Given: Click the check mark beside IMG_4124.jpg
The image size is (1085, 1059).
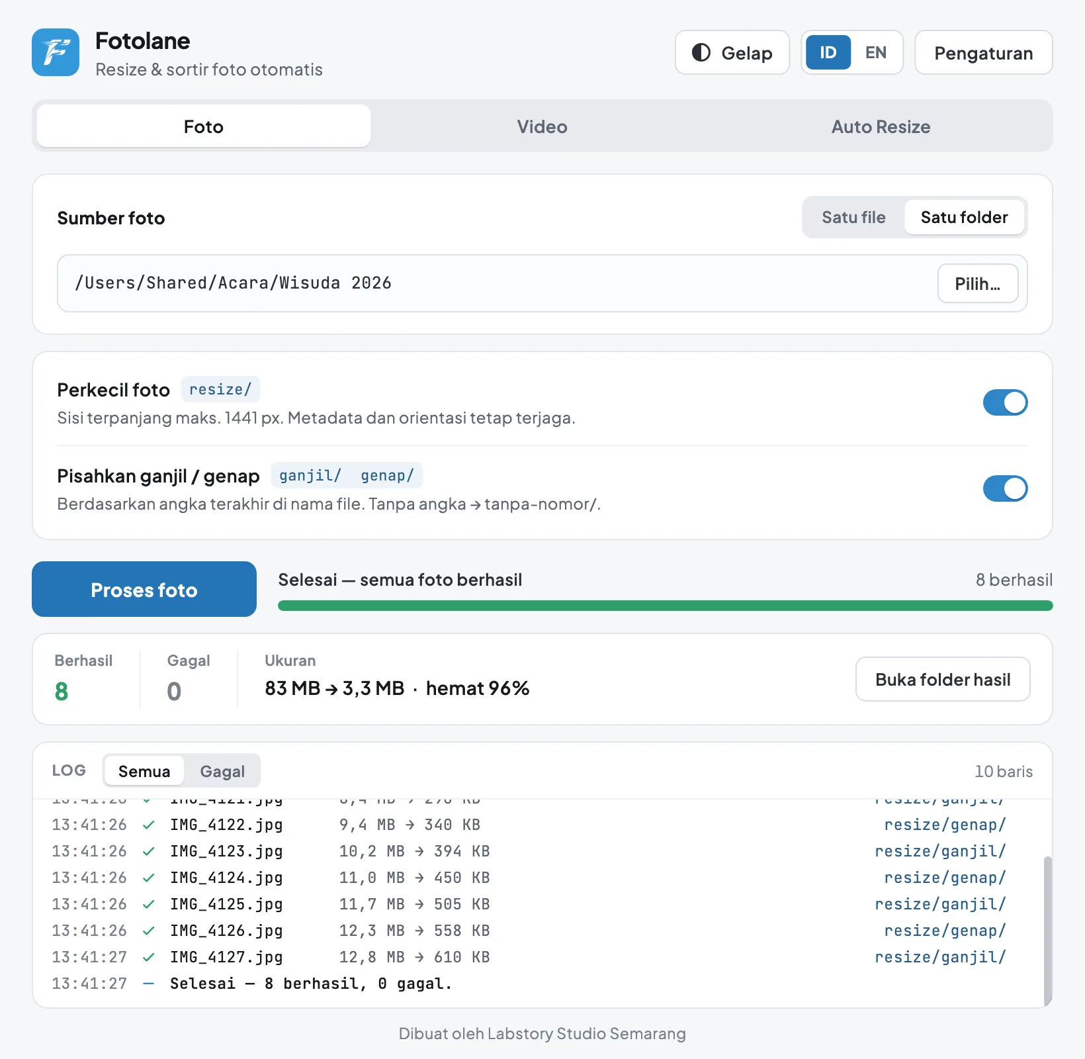Looking at the screenshot, I should 149,878.
